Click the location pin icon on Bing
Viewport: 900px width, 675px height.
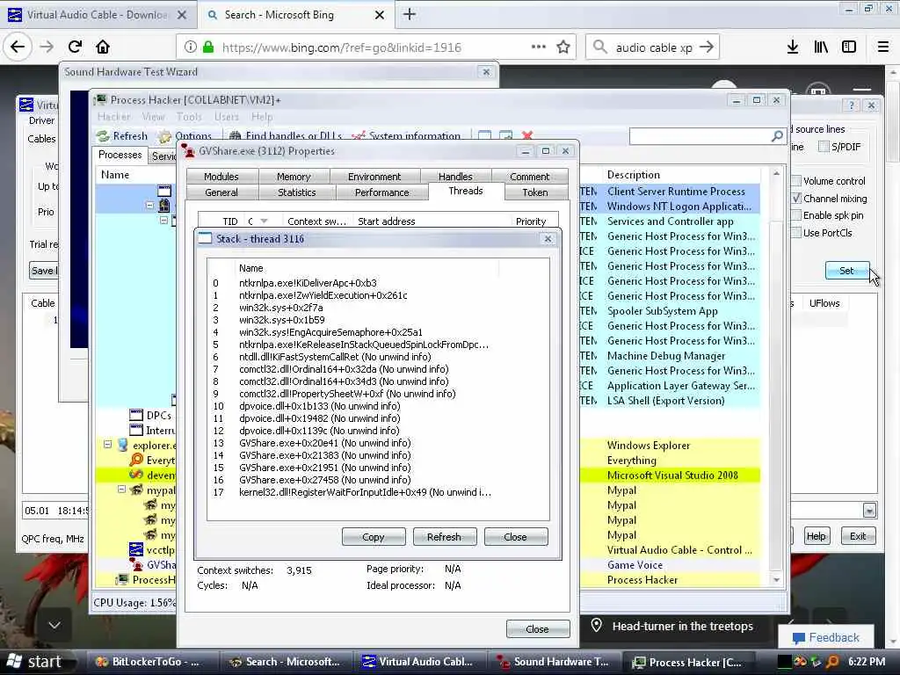(597, 626)
